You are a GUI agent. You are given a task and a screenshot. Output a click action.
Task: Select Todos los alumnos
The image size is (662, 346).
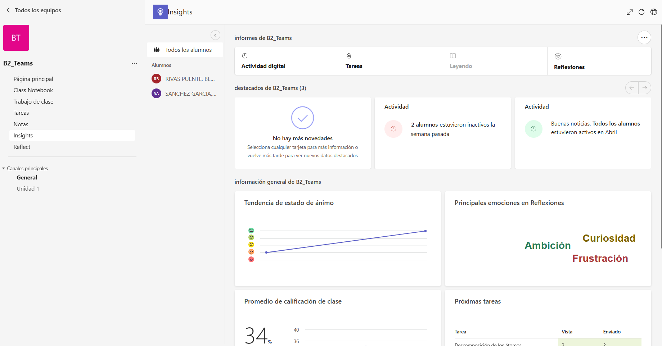185,50
